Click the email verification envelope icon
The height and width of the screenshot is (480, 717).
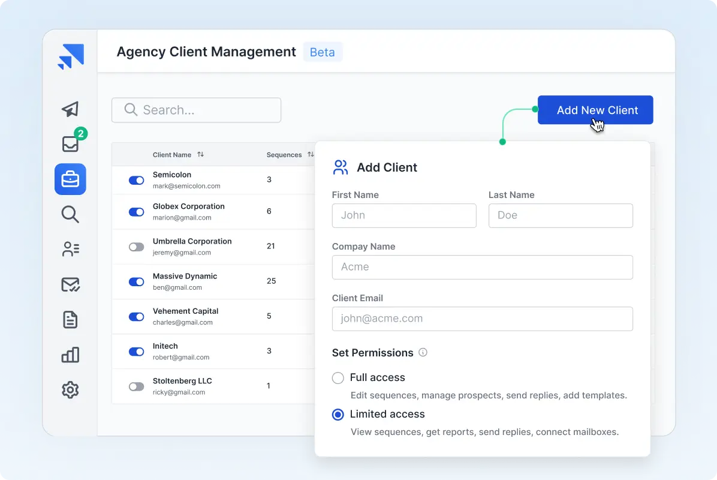pos(70,284)
